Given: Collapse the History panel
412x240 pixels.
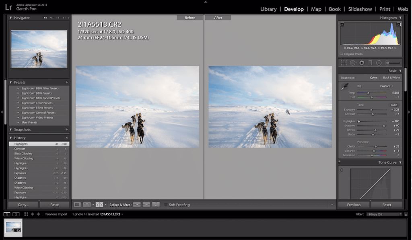Looking at the screenshot, I should point(10,137).
